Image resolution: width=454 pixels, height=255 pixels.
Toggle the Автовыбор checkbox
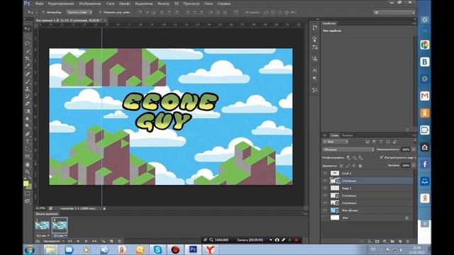[x=43, y=13]
